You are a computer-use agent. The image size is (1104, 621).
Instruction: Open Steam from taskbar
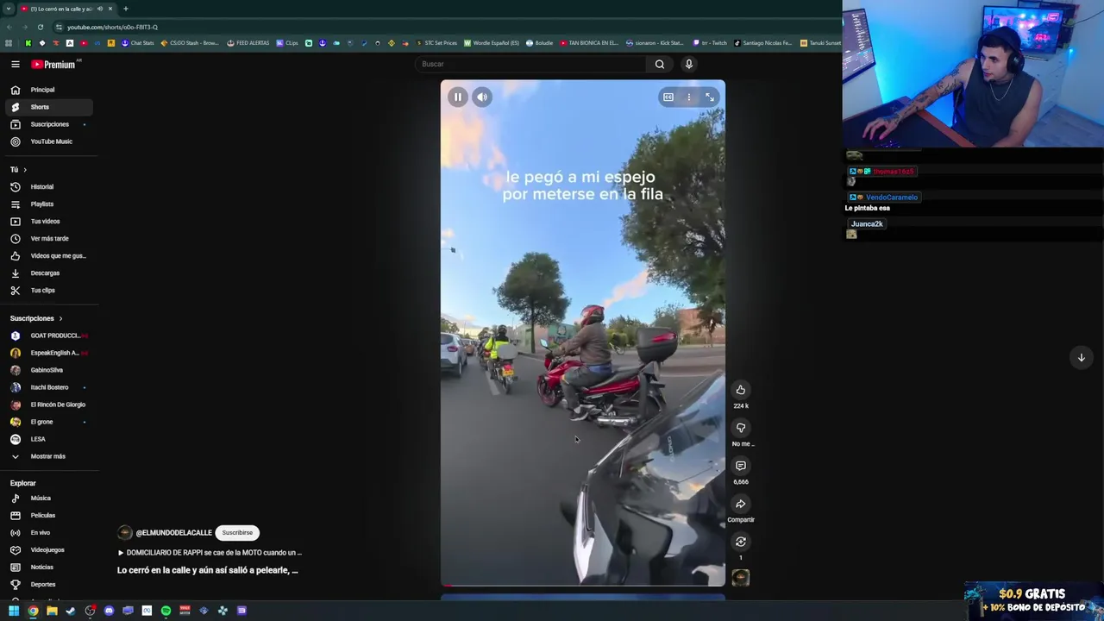71,611
